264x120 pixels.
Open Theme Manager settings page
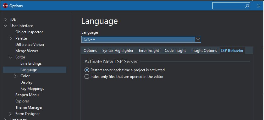click(x=29, y=107)
